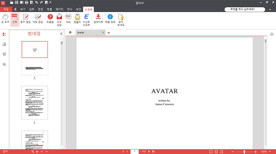Click the Redo arrow in title bar
This screenshot has width=276, height=154.
pos(41,2)
